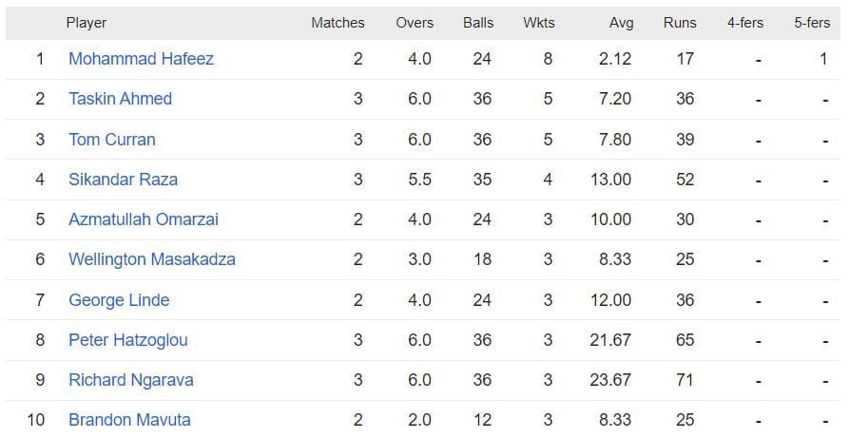
Task: Click George Linde's name
Action: pos(119,300)
